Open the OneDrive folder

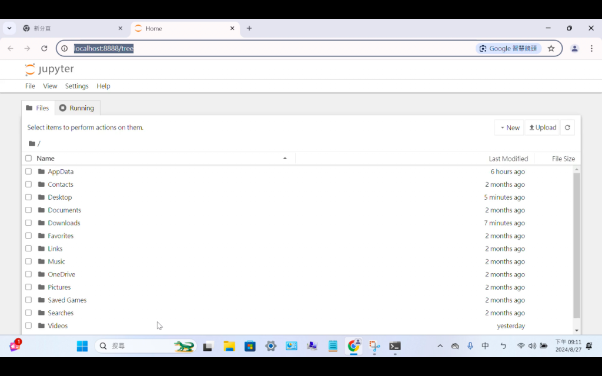pos(61,274)
